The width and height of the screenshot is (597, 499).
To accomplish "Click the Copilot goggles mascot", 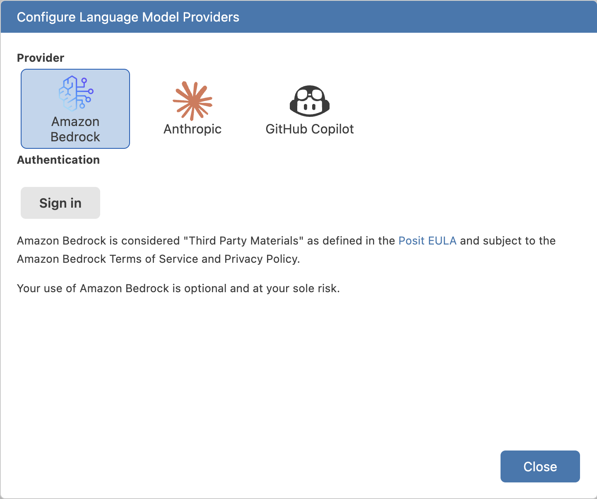I will (x=310, y=101).
